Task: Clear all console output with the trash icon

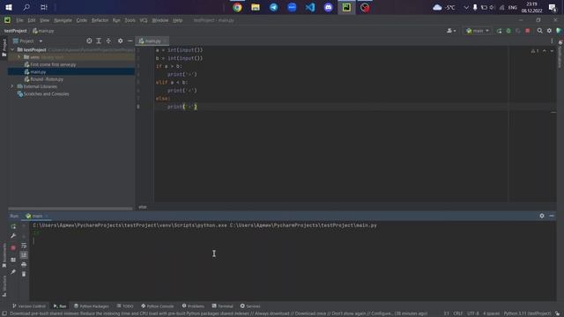Action: coord(24,274)
